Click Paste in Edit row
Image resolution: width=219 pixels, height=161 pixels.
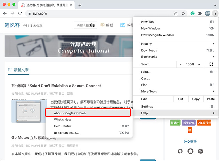pyautogui.click(x=211, y=99)
